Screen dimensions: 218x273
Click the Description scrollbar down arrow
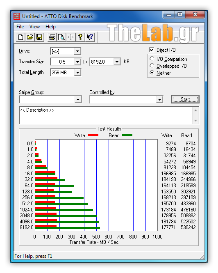point(195,120)
